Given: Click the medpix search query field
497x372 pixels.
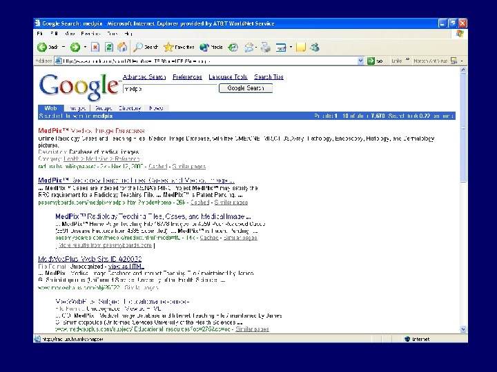Looking at the screenshot, I should 170,89.
